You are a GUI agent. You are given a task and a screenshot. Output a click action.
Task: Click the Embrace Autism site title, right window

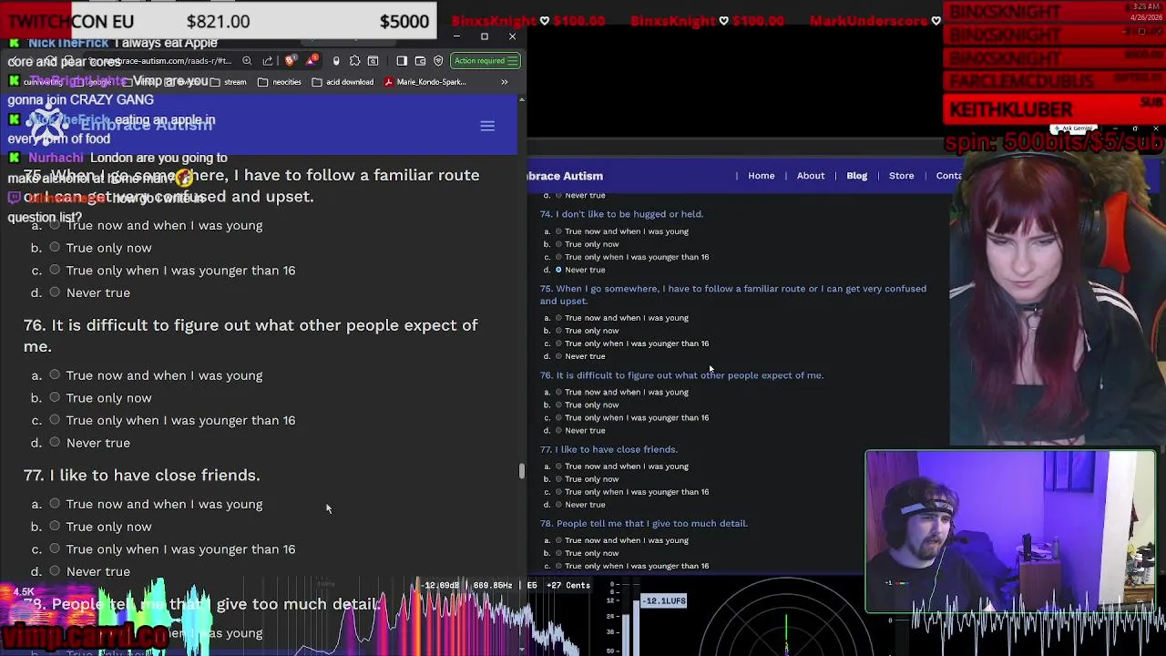click(x=565, y=176)
